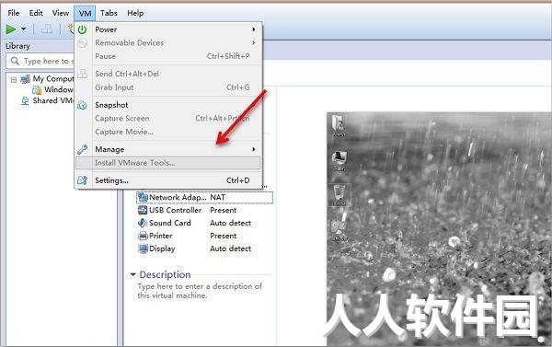552x347 pixels.
Task: Open the File menu
Action: point(14,13)
